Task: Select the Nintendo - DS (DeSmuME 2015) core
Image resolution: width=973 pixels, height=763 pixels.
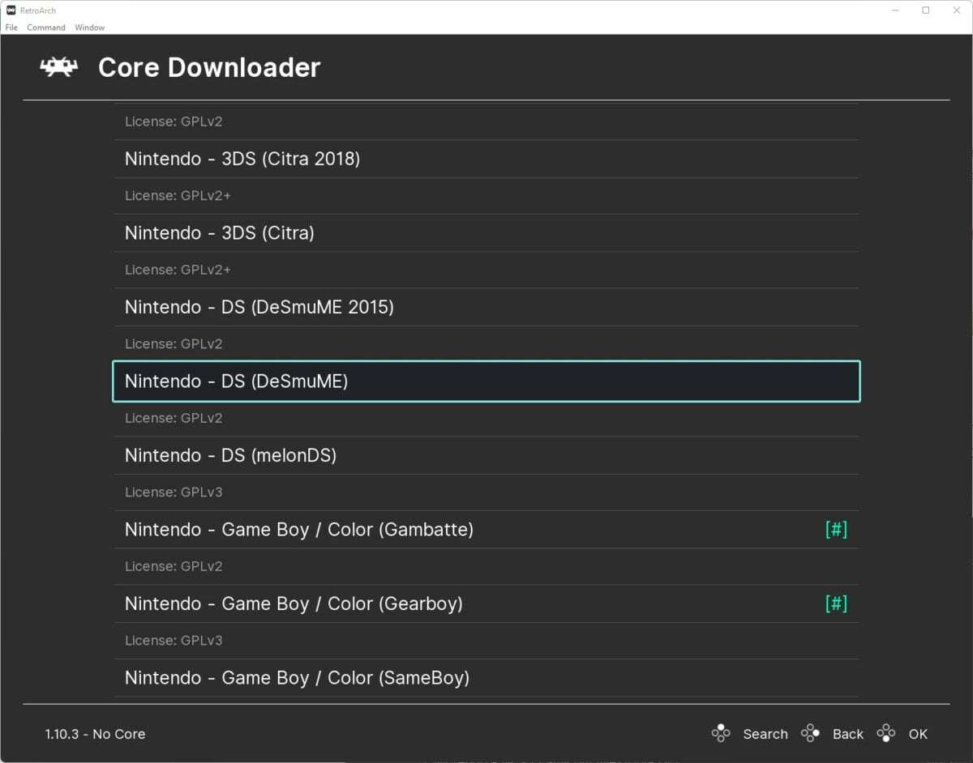Action: pos(258,307)
